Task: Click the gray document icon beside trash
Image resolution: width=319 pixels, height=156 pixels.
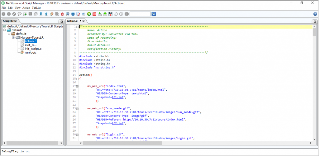Action: click(57, 14)
